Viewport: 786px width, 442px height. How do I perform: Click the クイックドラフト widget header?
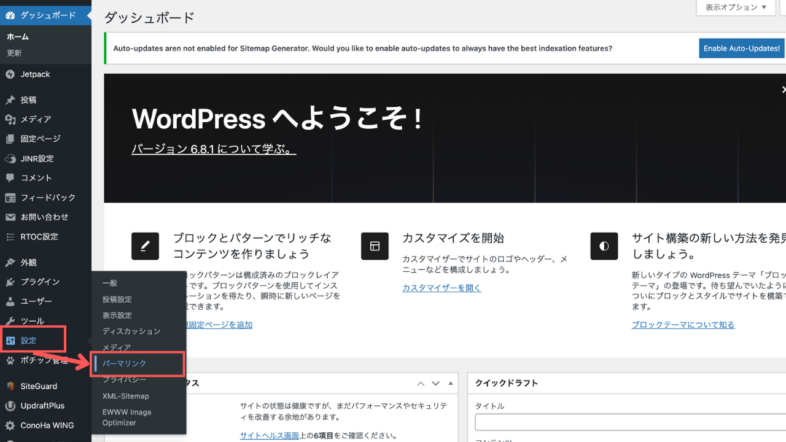tap(626, 383)
